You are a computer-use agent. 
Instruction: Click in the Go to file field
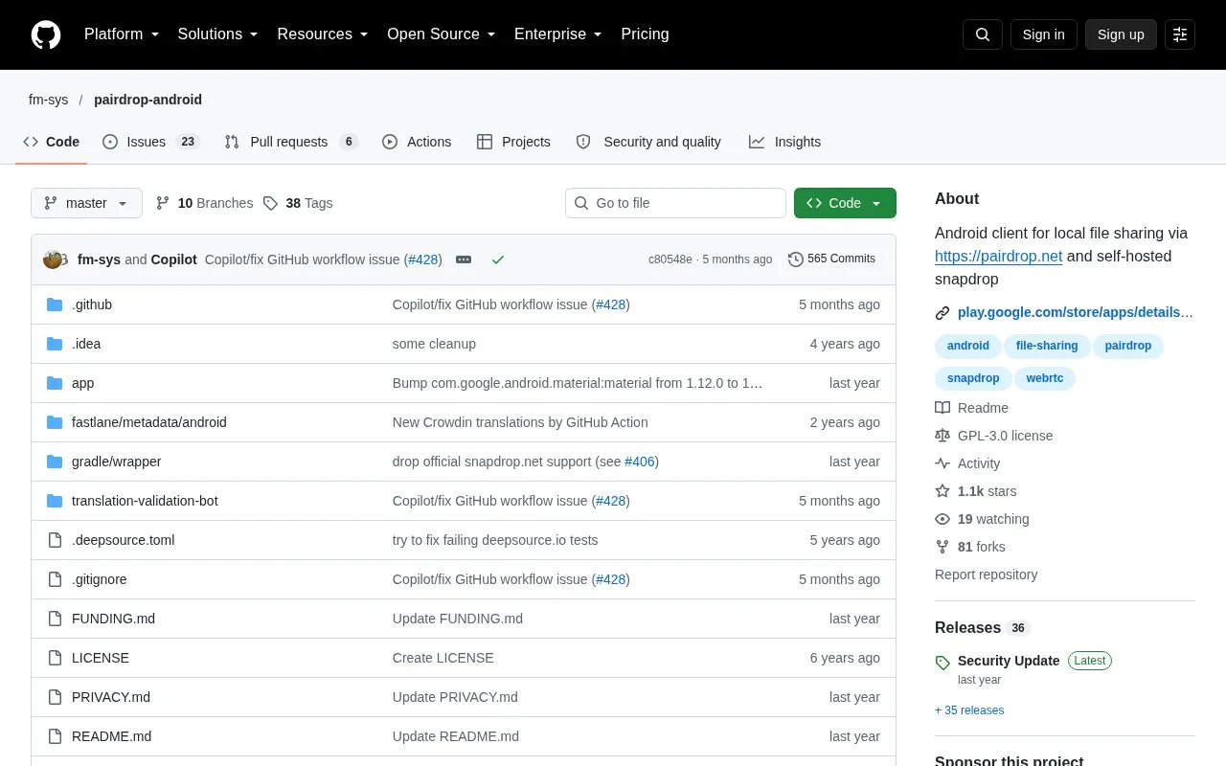(675, 203)
